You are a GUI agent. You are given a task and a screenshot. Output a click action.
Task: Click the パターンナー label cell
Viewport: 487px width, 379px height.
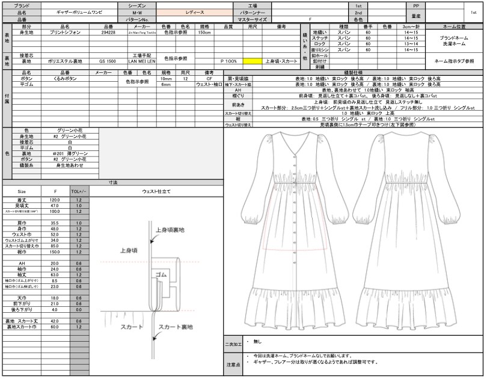[252, 13]
